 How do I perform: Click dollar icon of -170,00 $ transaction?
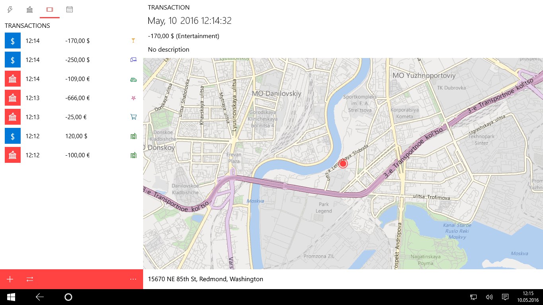click(x=13, y=41)
